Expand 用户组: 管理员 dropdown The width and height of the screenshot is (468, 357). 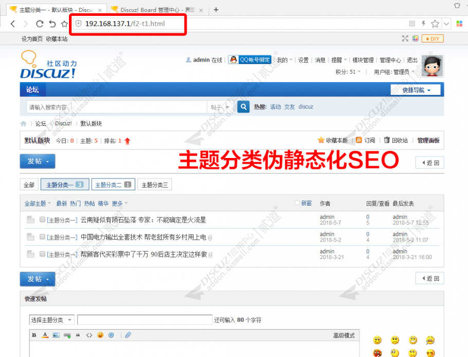coord(394,72)
